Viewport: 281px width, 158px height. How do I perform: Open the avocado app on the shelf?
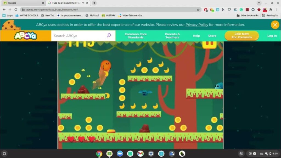[182, 154]
